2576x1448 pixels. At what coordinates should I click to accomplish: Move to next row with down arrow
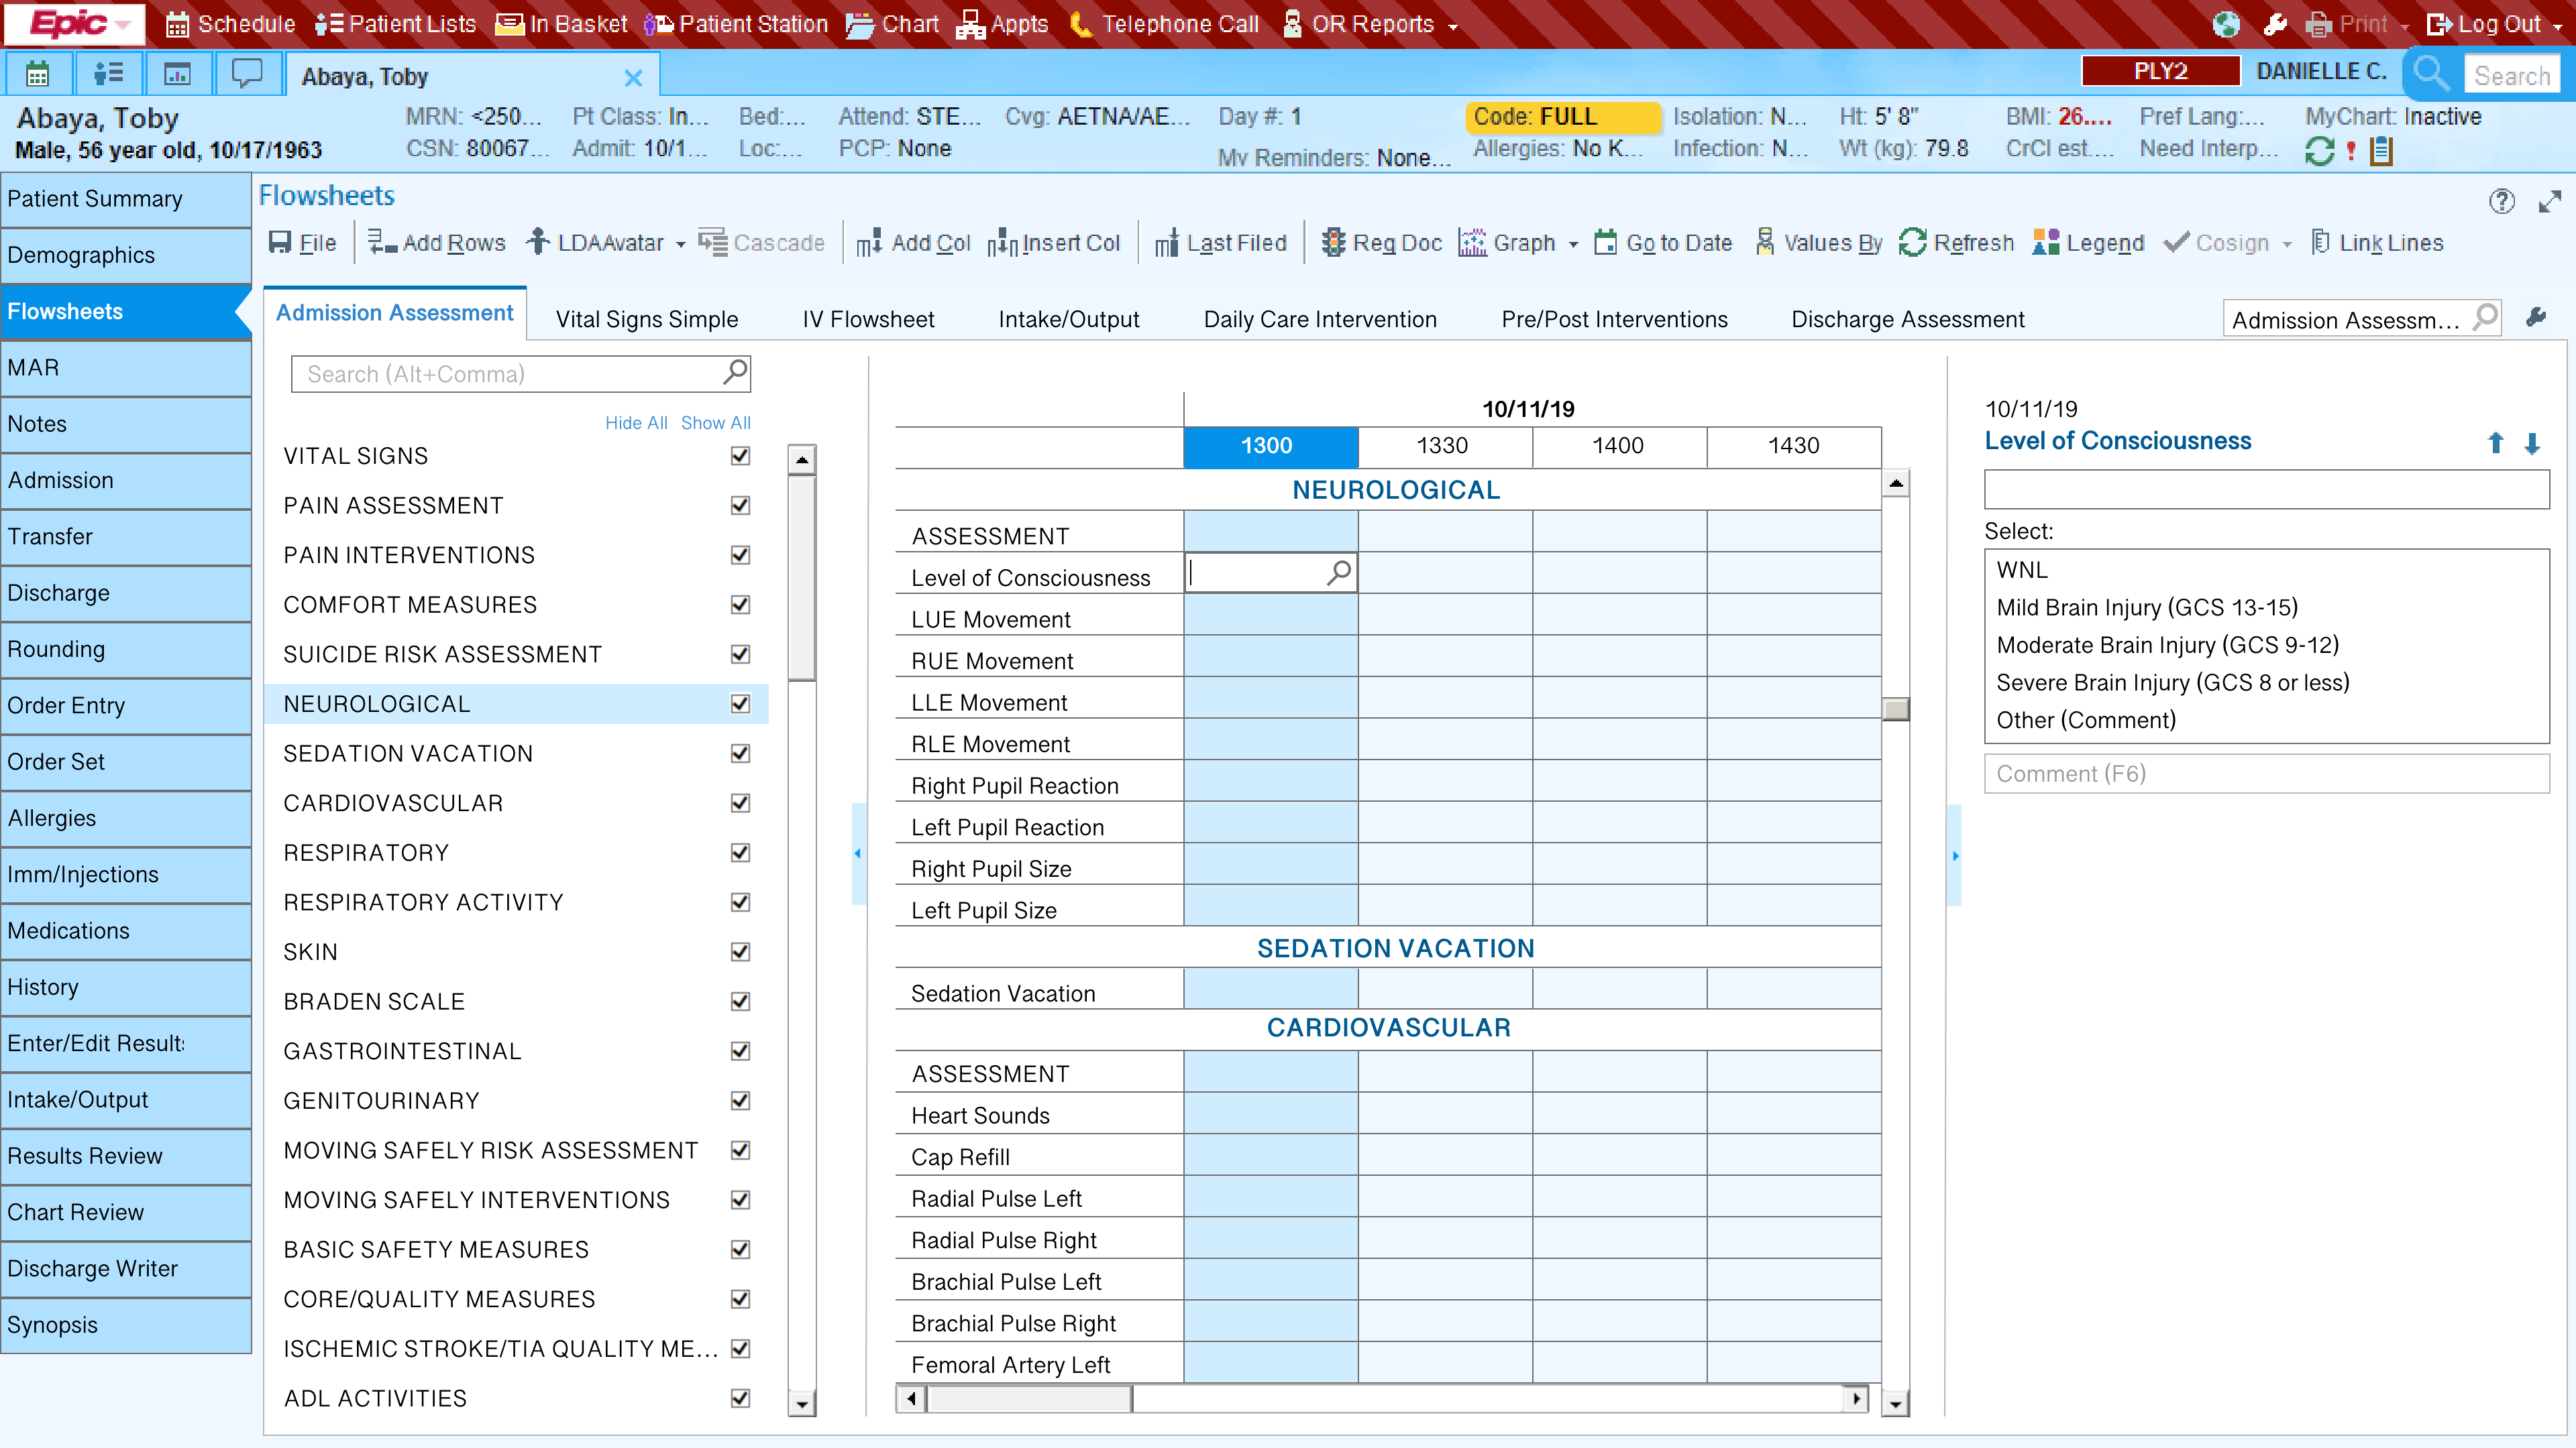tap(2532, 442)
